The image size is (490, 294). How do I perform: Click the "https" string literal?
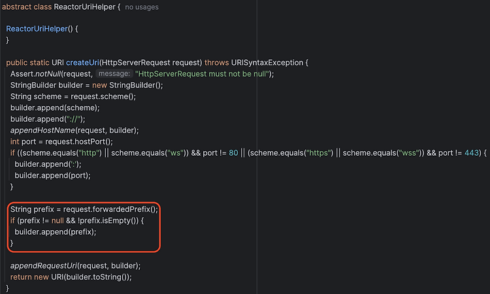319,153
